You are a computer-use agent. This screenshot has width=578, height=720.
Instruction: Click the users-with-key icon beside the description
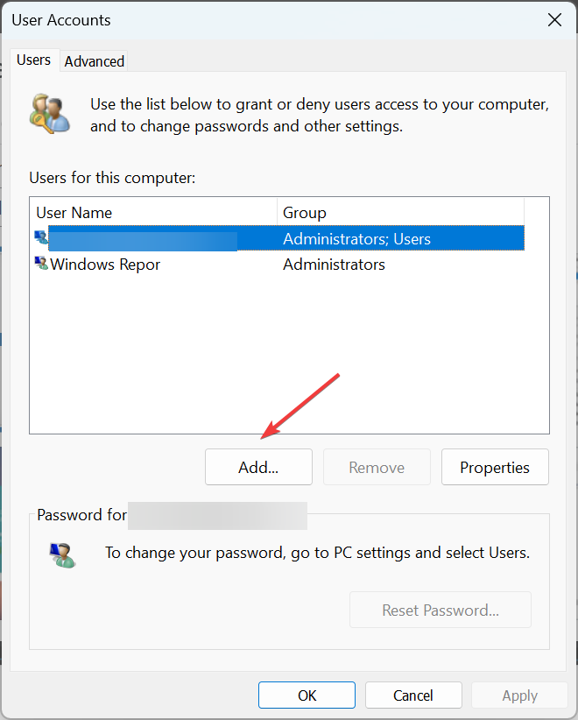point(50,114)
